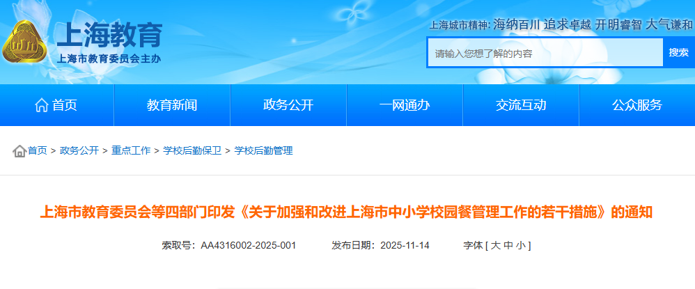Open the 教育新闻 navigation menu
This screenshot has height=289, width=695.
[x=172, y=105]
